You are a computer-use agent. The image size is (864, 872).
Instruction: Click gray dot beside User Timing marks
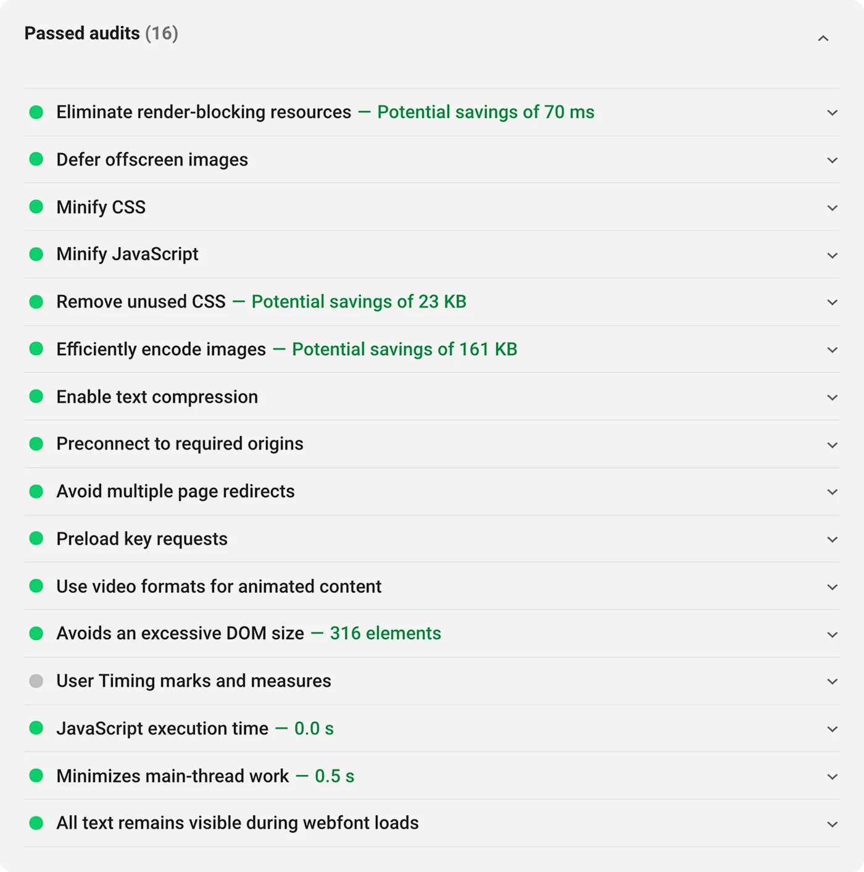(36, 681)
